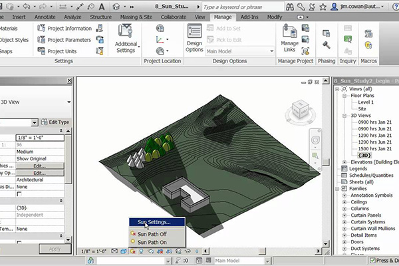
Task: Click the view scale 1/8" = 1'-0" in view control bar
Action: click(94, 251)
